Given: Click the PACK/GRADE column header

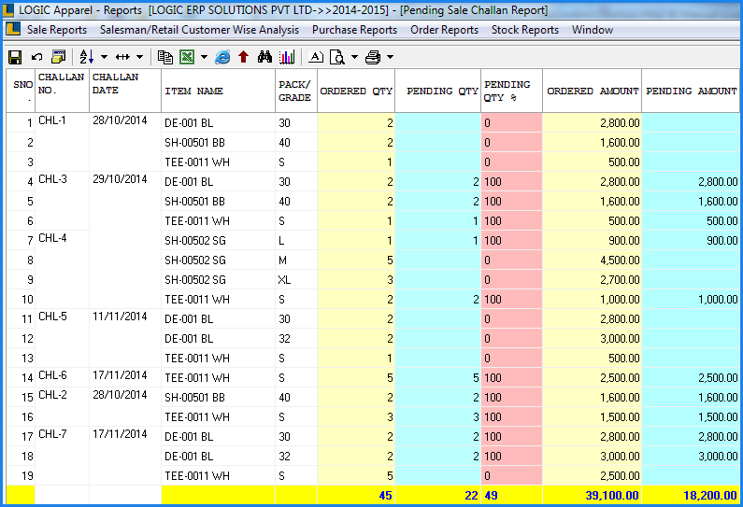Looking at the screenshot, I should pyautogui.click(x=296, y=91).
